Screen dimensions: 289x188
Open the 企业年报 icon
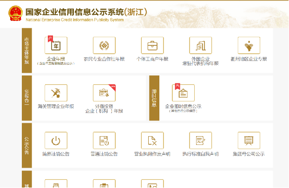pos(56,45)
